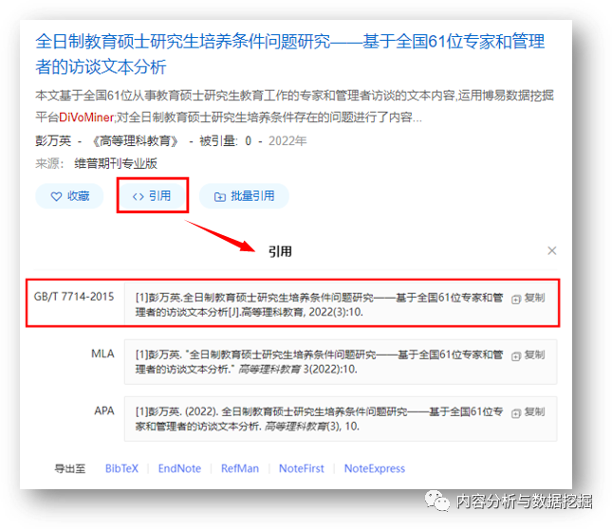This screenshot has width=612, height=529.
Task: Click the APA citation text box
Action: coord(341,419)
